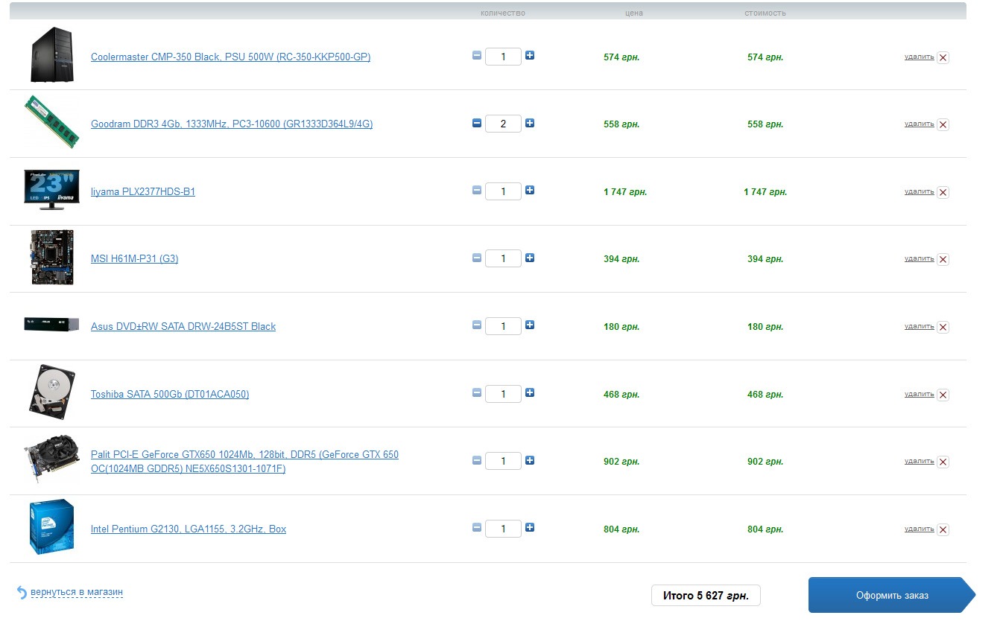Decrease quantity of MSI H61M-P31 motherboard
This screenshot has width=1003, height=624.
[x=477, y=258]
